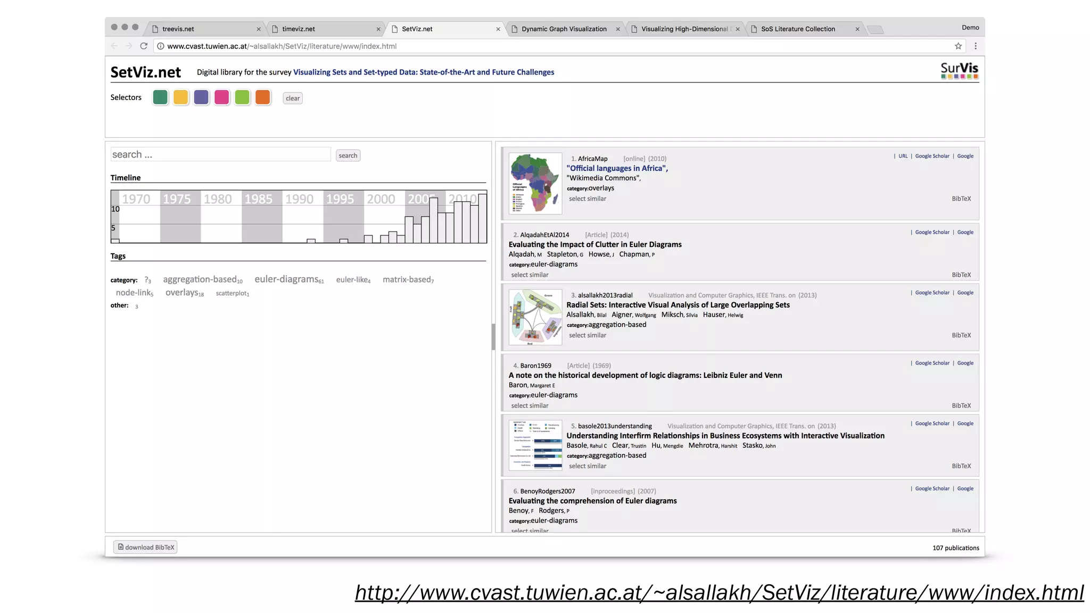Expand BibTeX for AfricaMap entry
Screen dimensions: 1090x613
click(961, 199)
